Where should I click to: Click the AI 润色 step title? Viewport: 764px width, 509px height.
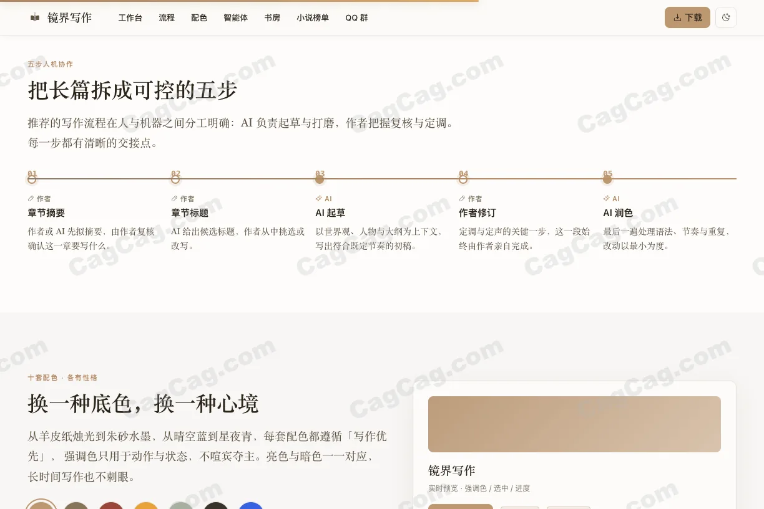[x=618, y=213]
